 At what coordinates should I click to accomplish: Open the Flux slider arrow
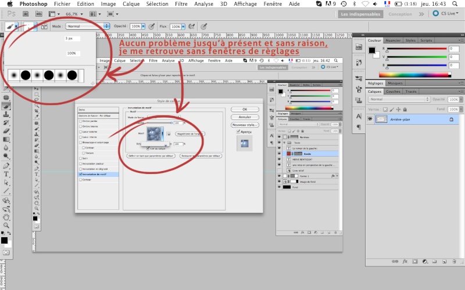[x=183, y=26]
